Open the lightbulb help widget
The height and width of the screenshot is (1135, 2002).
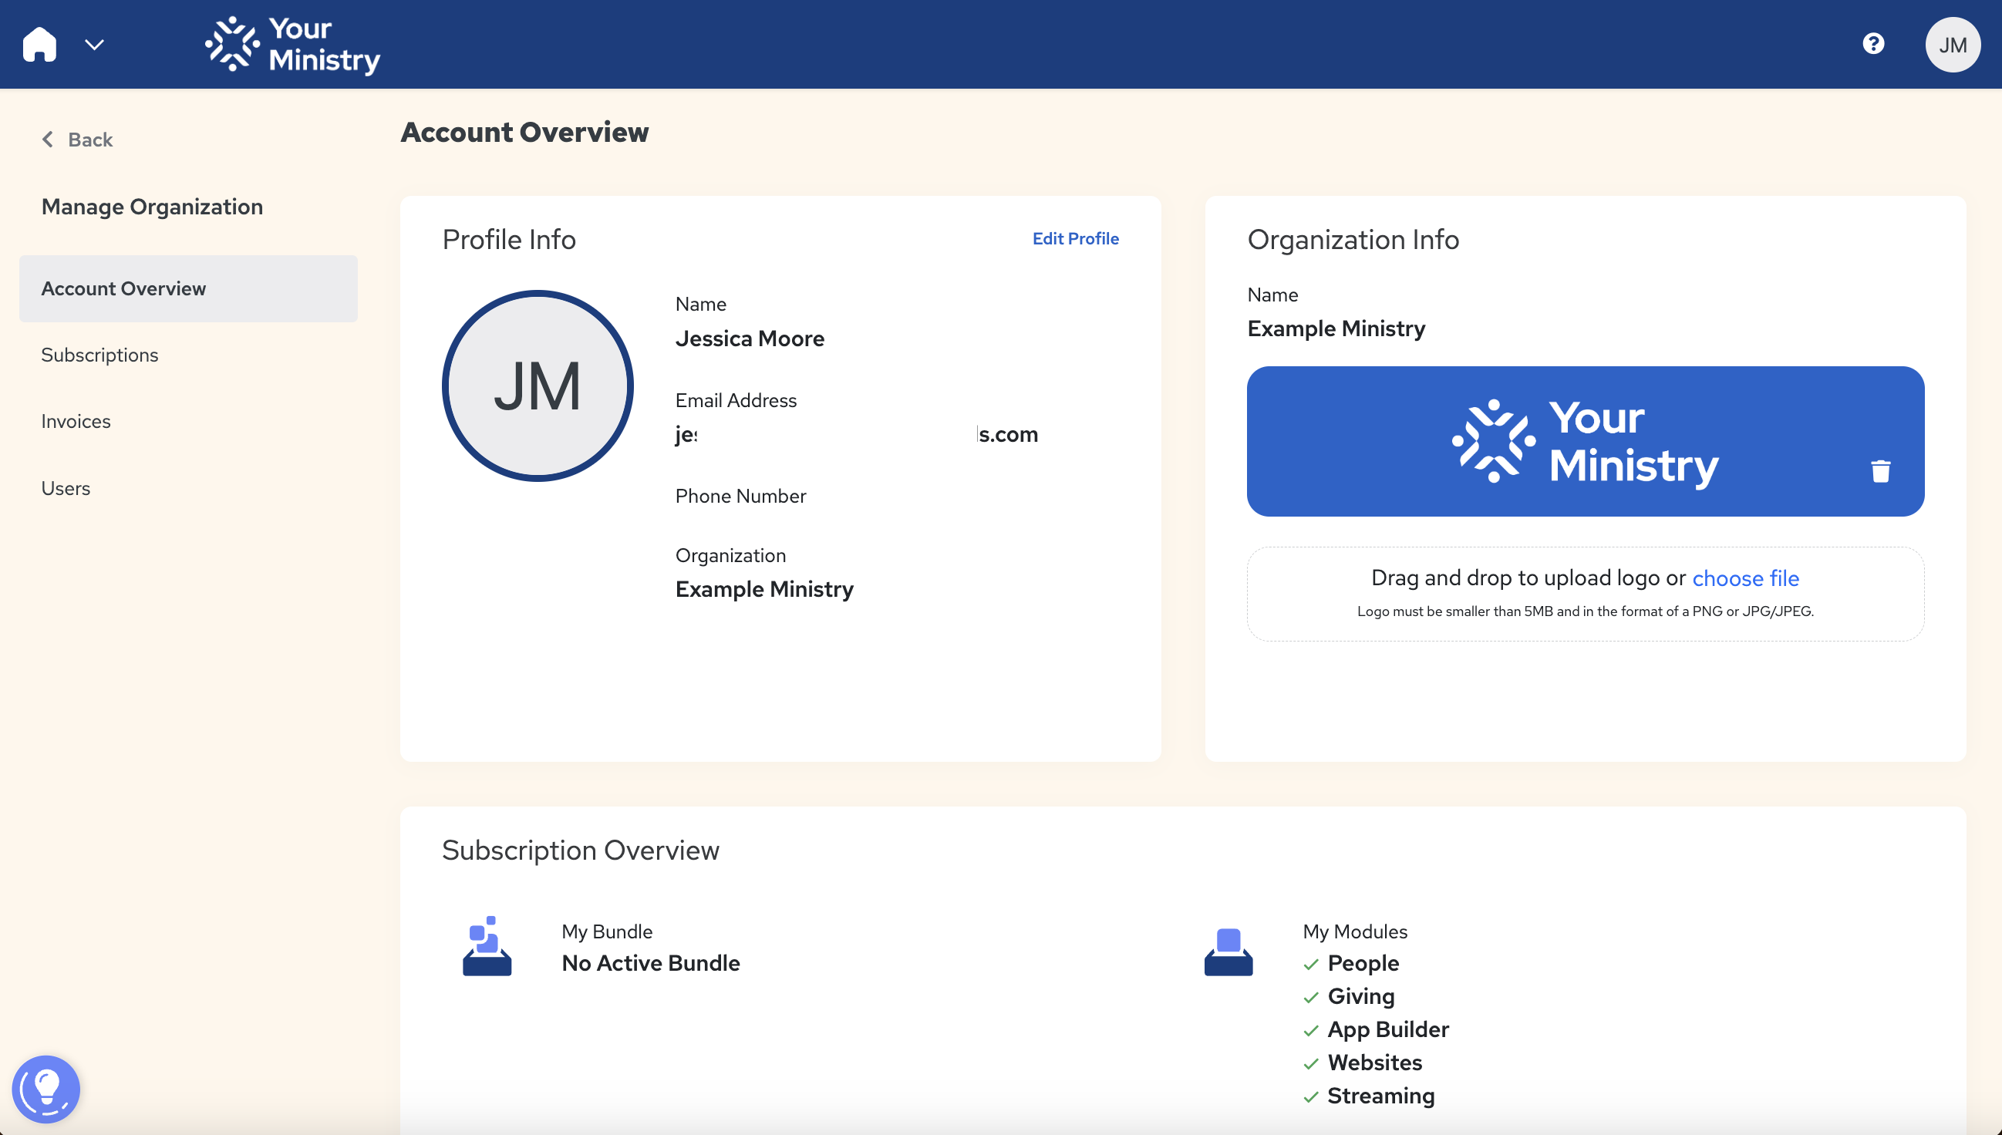click(x=46, y=1089)
